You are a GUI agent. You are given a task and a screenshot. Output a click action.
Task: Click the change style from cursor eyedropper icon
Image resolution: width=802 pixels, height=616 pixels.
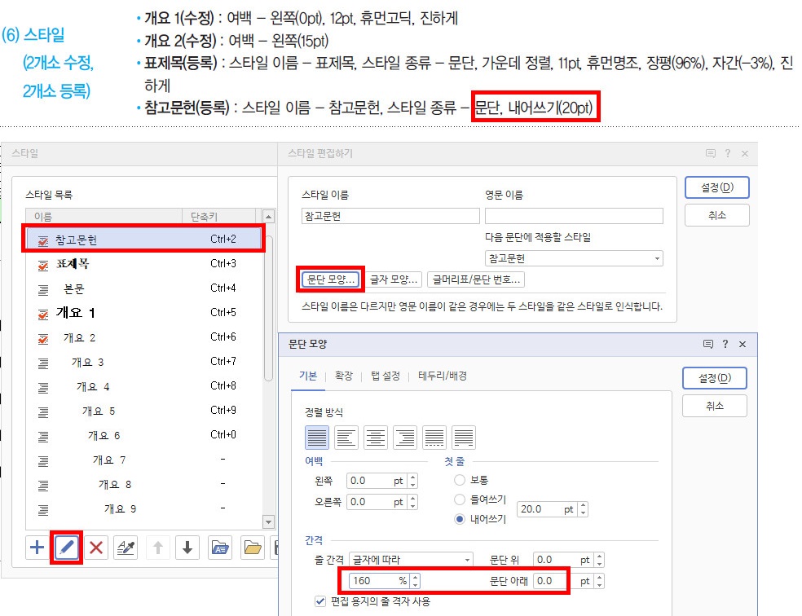[x=126, y=548]
